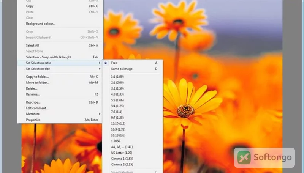Open Properties from the menu
The image size is (304, 173).
pos(60,120)
